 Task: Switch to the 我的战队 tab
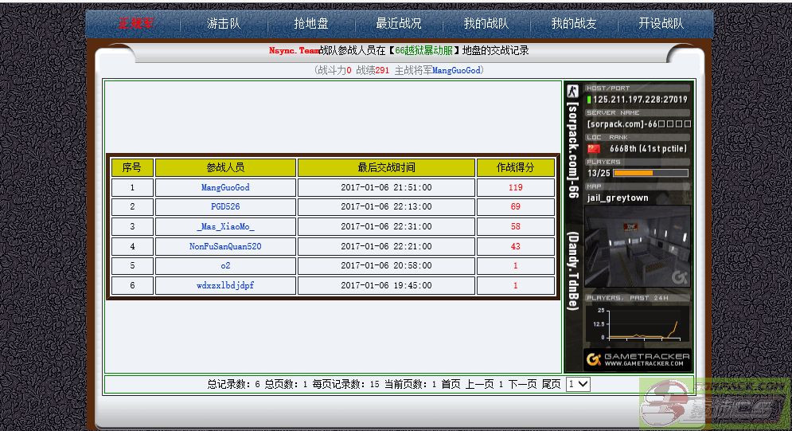(x=486, y=24)
